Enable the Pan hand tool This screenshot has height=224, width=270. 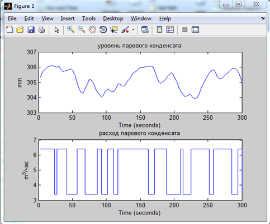[92, 30]
